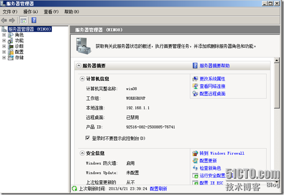Click the 更改系统属性 link
The width and height of the screenshot is (284, 195).
pyautogui.click(x=213, y=79)
